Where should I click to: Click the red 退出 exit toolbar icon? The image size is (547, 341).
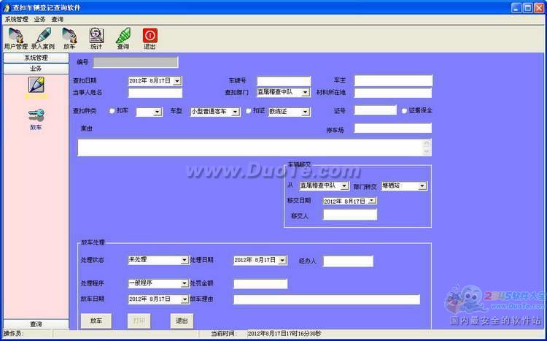pos(150,38)
